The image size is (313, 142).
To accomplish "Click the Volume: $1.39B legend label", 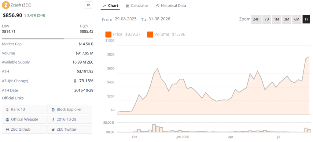I will 170,34.
